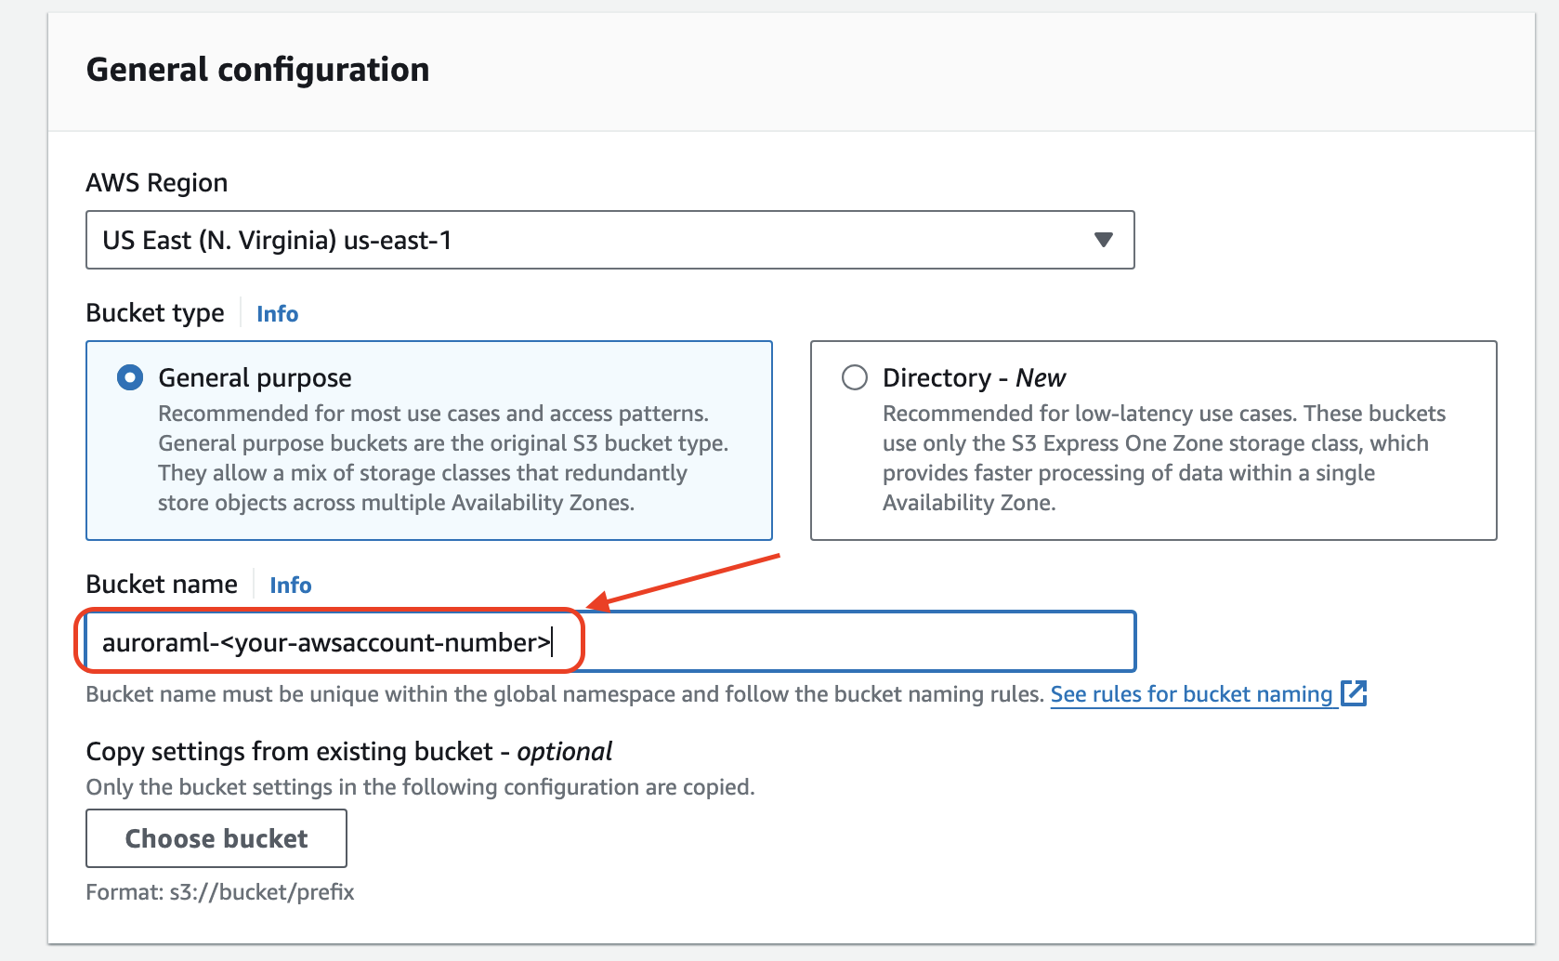Click the AWS Region field label
Image resolution: width=1559 pixels, height=961 pixels.
point(156,183)
